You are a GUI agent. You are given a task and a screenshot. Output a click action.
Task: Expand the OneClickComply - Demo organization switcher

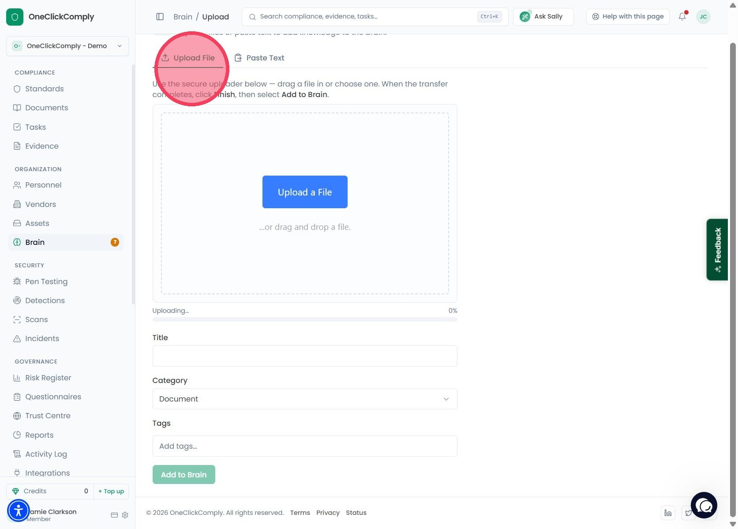tap(67, 46)
